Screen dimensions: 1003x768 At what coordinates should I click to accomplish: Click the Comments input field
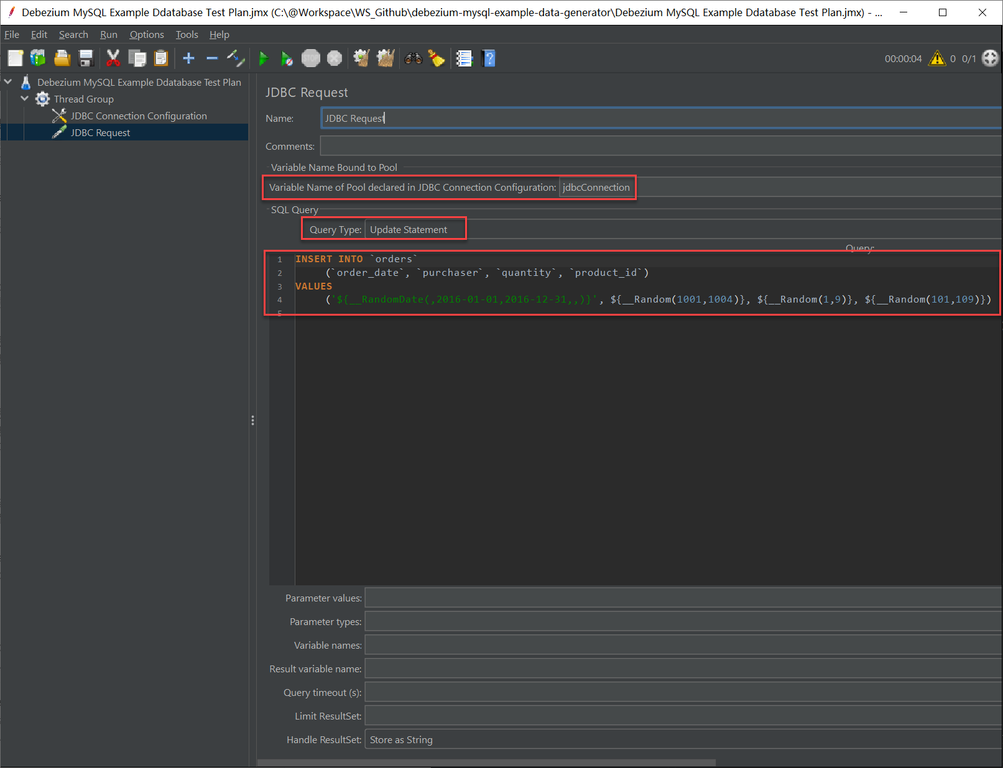pyautogui.click(x=661, y=146)
